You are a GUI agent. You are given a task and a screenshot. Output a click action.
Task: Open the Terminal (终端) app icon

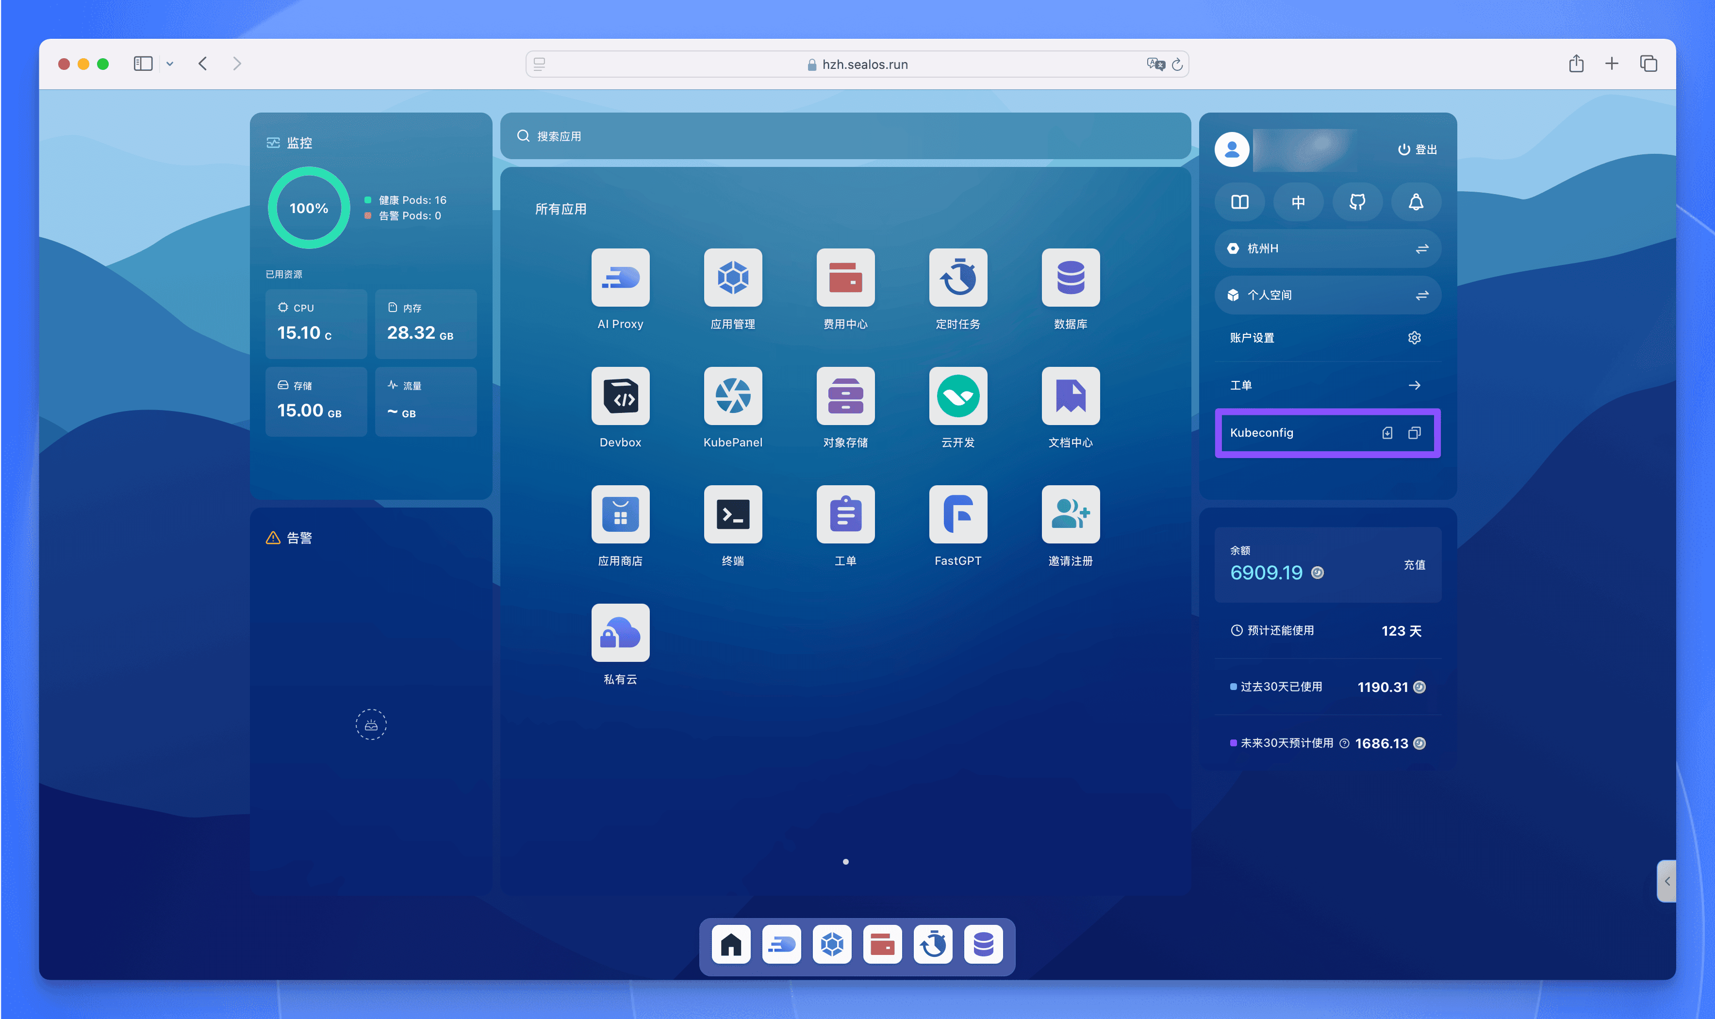point(733,514)
